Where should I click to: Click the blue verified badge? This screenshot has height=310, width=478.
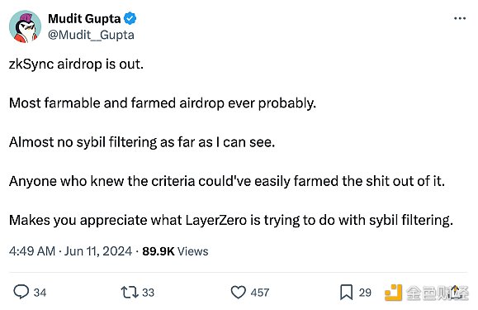(130, 19)
